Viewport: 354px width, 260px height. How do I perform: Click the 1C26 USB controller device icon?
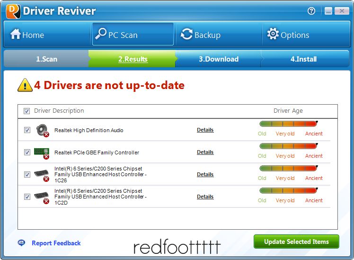click(42, 175)
